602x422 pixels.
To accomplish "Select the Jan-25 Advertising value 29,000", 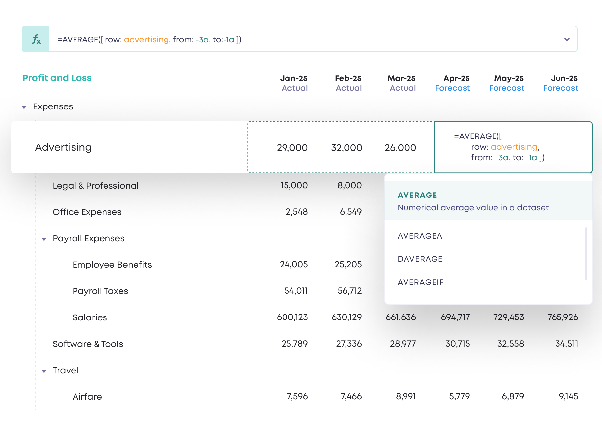I will coord(292,148).
